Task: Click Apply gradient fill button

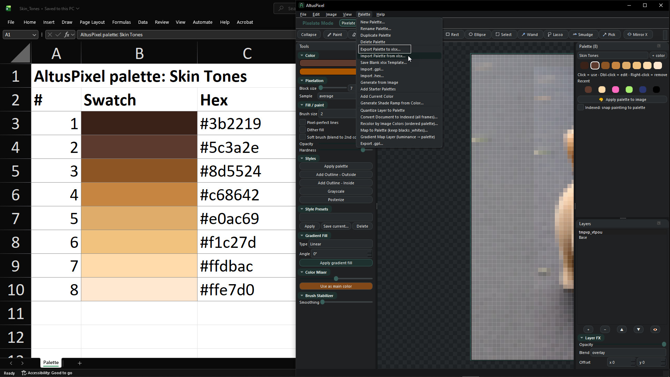Action: [336, 263]
